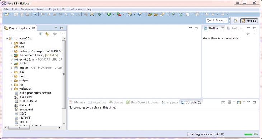262x139 pixels.
Task: Open the Project menu
Action: [x=53, y=9]
